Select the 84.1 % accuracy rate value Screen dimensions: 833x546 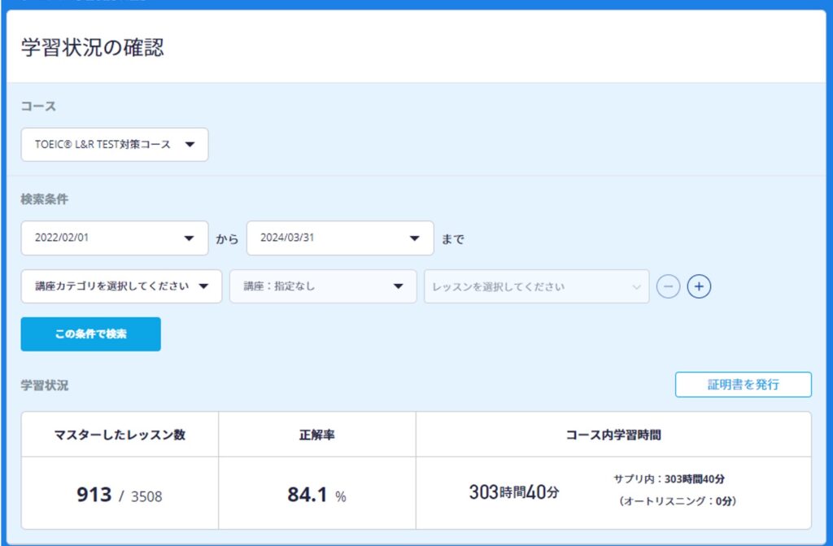click(x=316, y=495)
